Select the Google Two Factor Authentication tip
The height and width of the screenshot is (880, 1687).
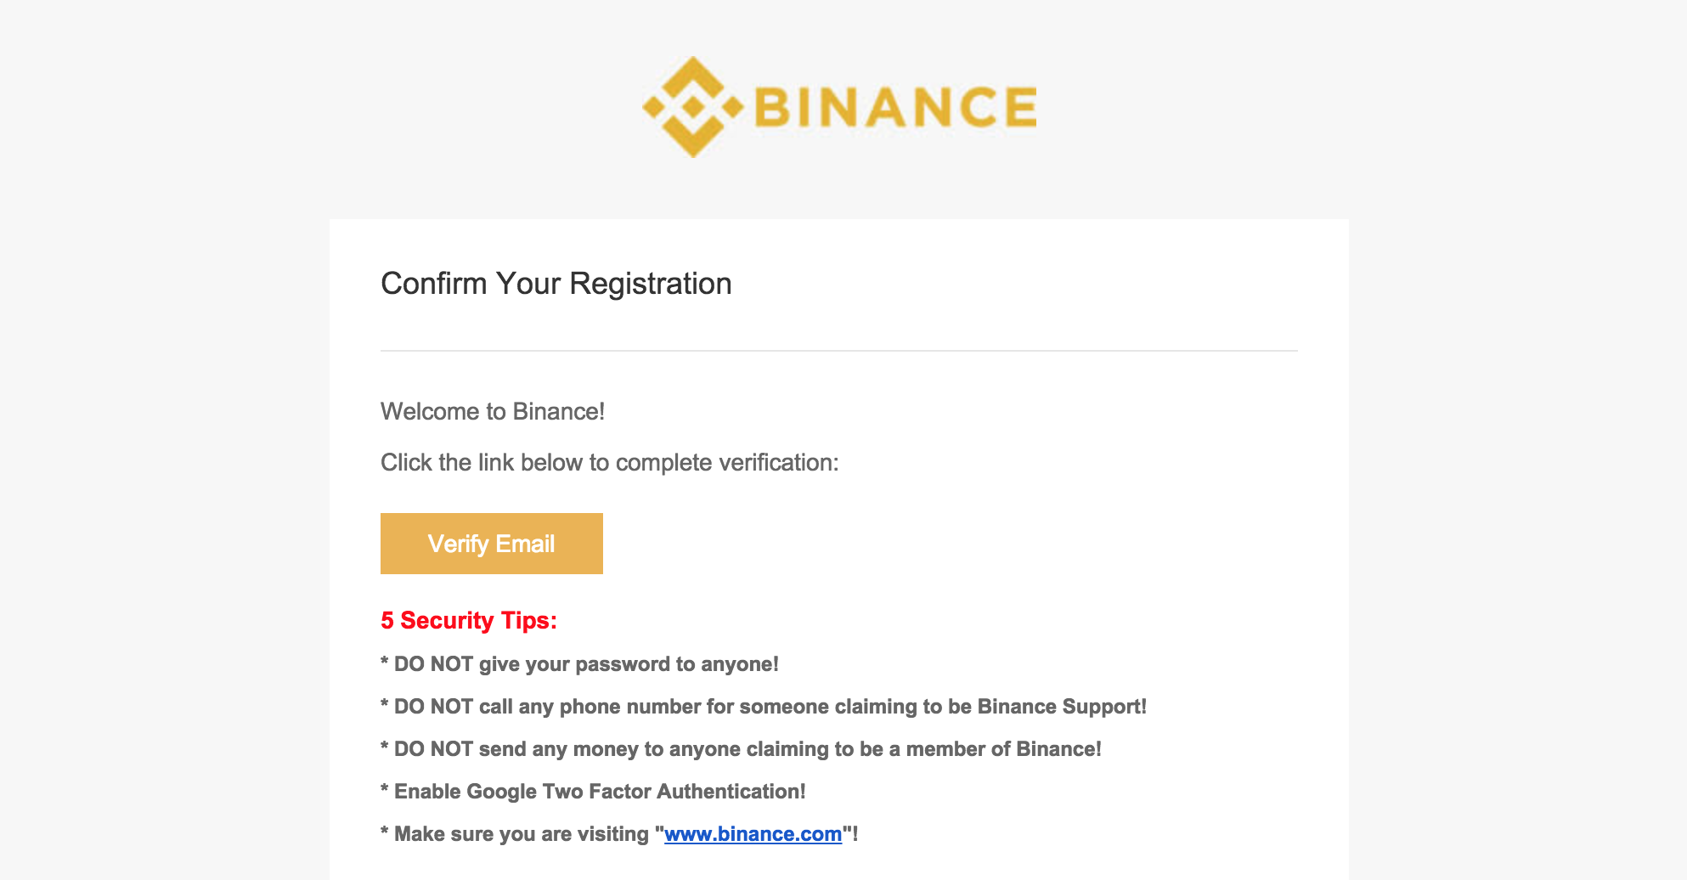[x=593, y=792]
